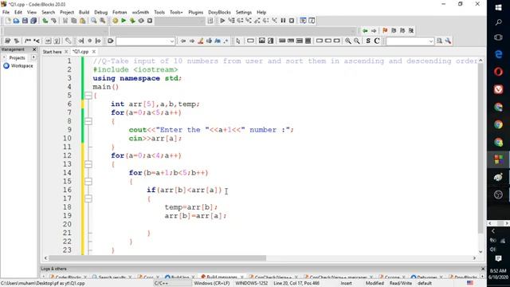The image size is (510, 287).
Task: Zoom out editor with magnifier minus
Action: [357, 41]
